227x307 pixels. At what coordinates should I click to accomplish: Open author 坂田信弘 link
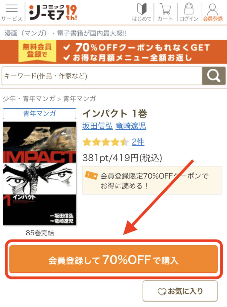(97, 126)
